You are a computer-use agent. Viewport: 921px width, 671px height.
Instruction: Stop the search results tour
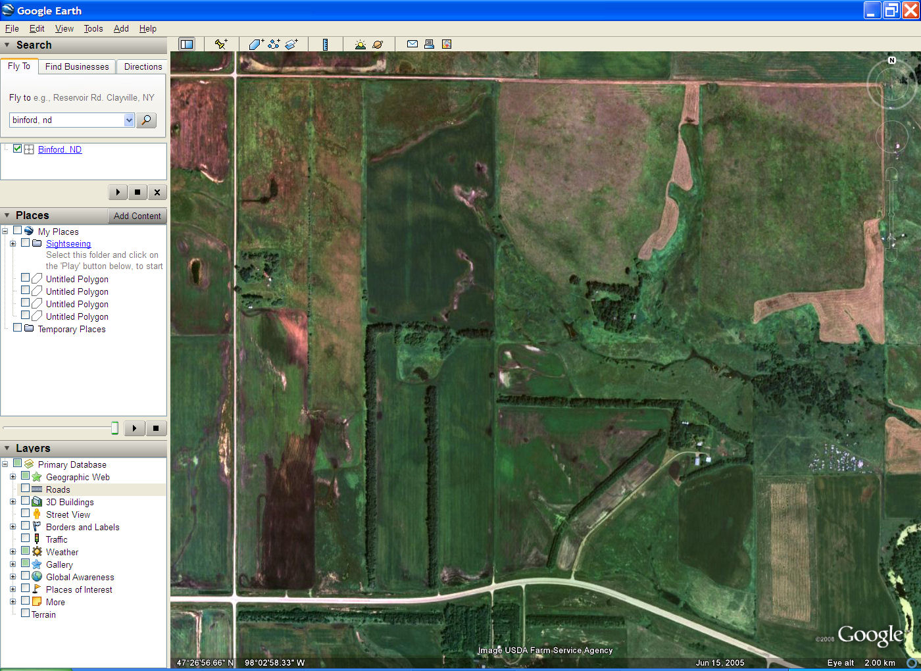tap(137, 192)
